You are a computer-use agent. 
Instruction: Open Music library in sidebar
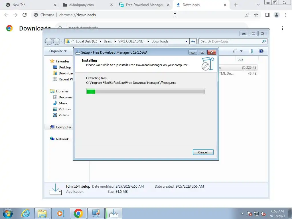(63, 103)
